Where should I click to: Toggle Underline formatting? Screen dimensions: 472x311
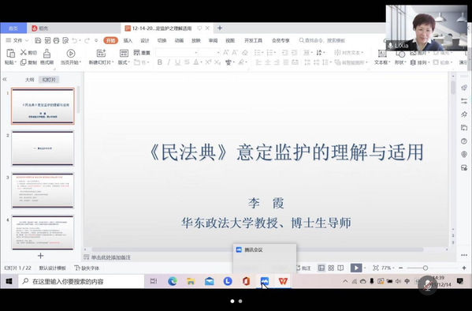pyautogui.click(x=177, y=62)
